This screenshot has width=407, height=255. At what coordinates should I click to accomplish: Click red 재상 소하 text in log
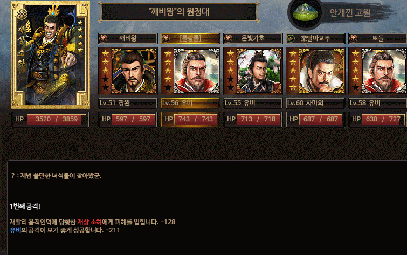coord(89,222)
